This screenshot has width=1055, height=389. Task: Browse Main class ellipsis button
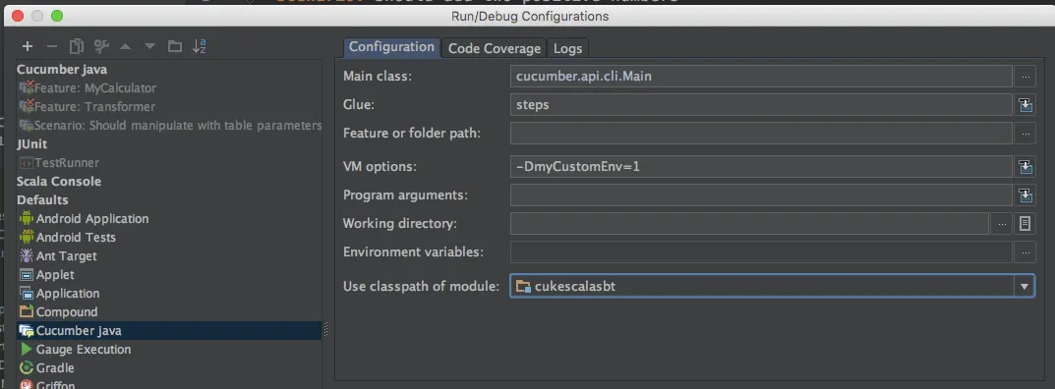(1025, 77)
